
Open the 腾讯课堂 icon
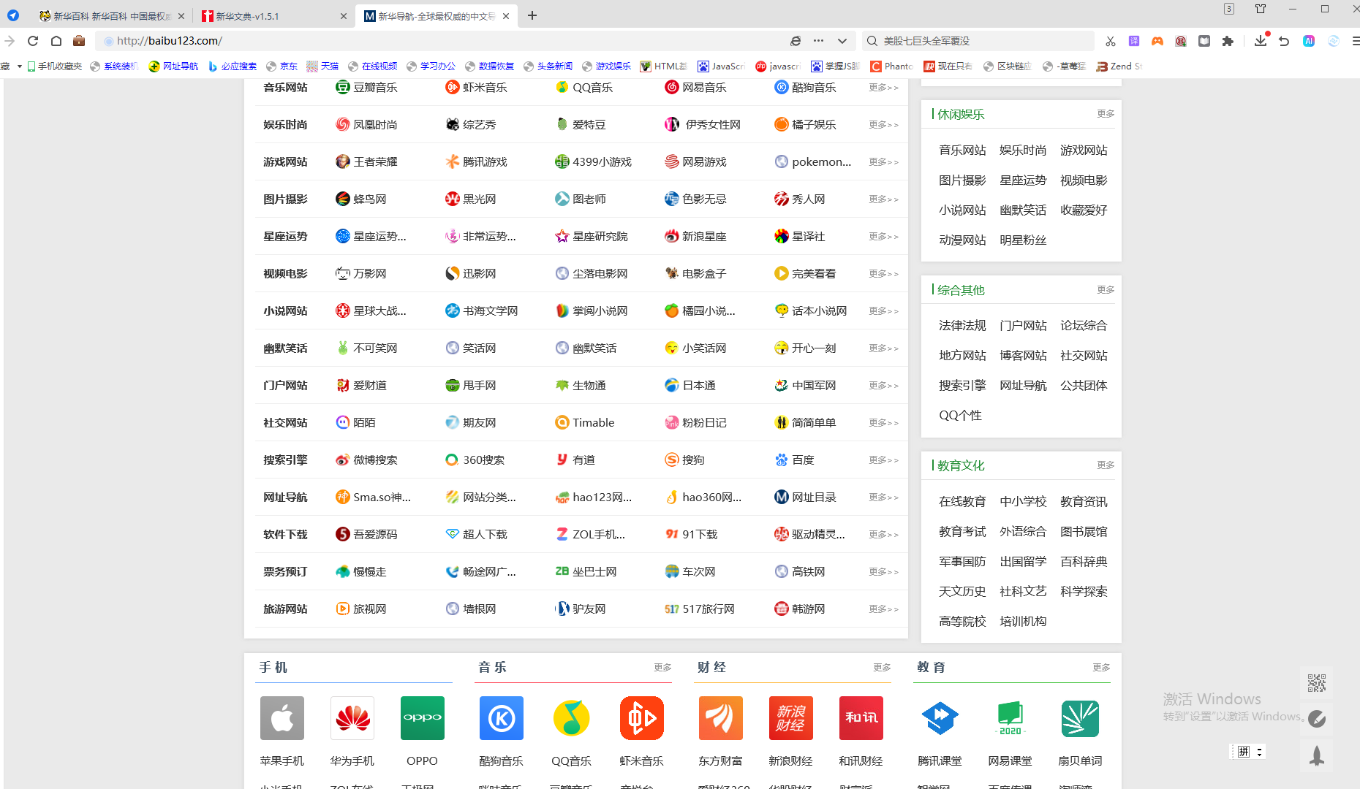940,718
